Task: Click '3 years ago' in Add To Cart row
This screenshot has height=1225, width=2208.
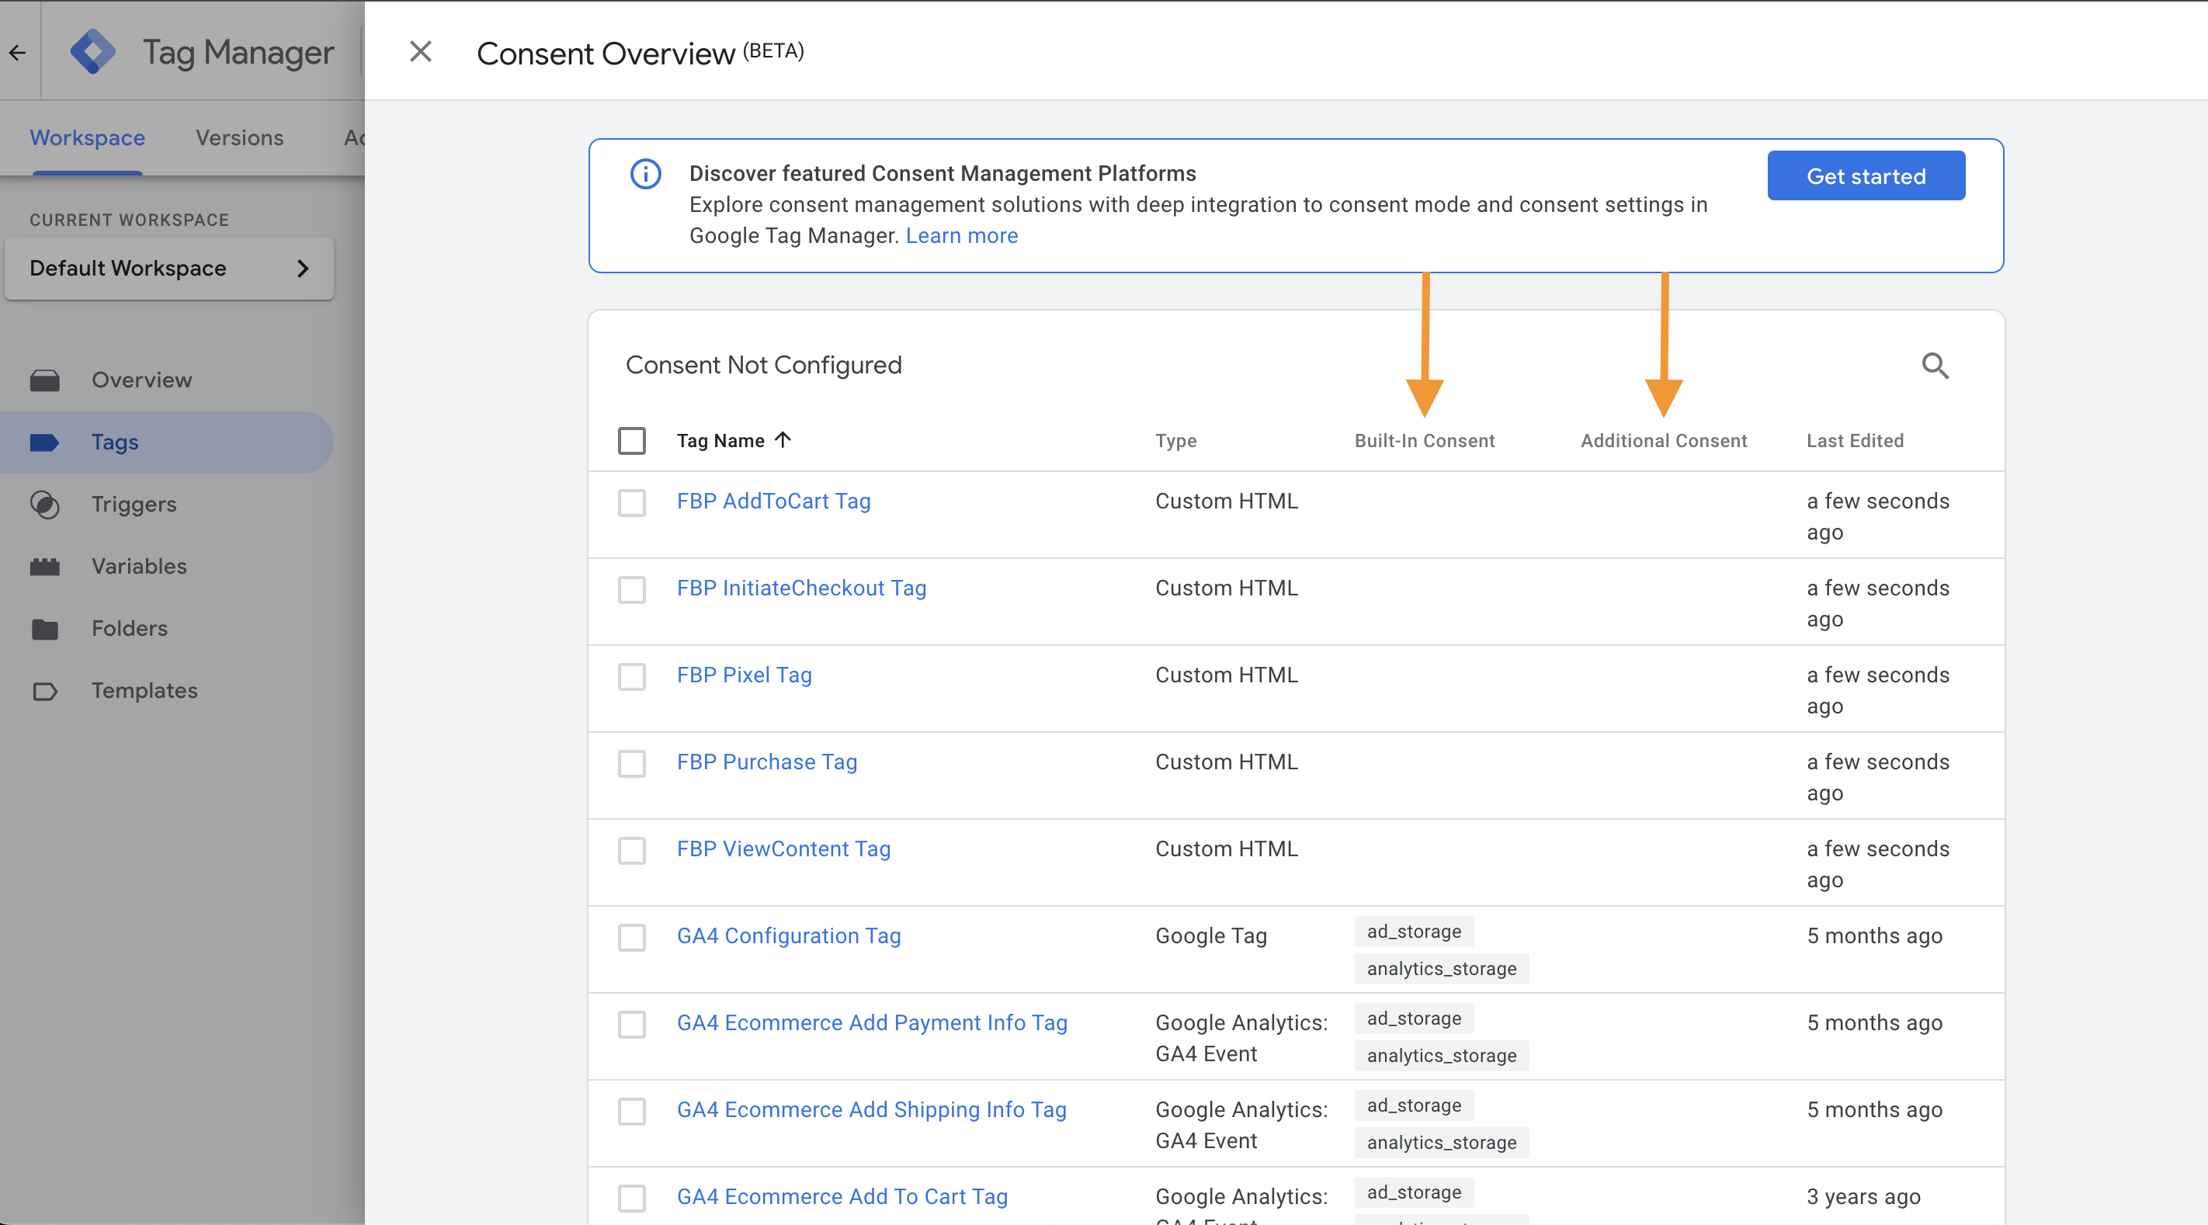Action: point(1863,1197)
